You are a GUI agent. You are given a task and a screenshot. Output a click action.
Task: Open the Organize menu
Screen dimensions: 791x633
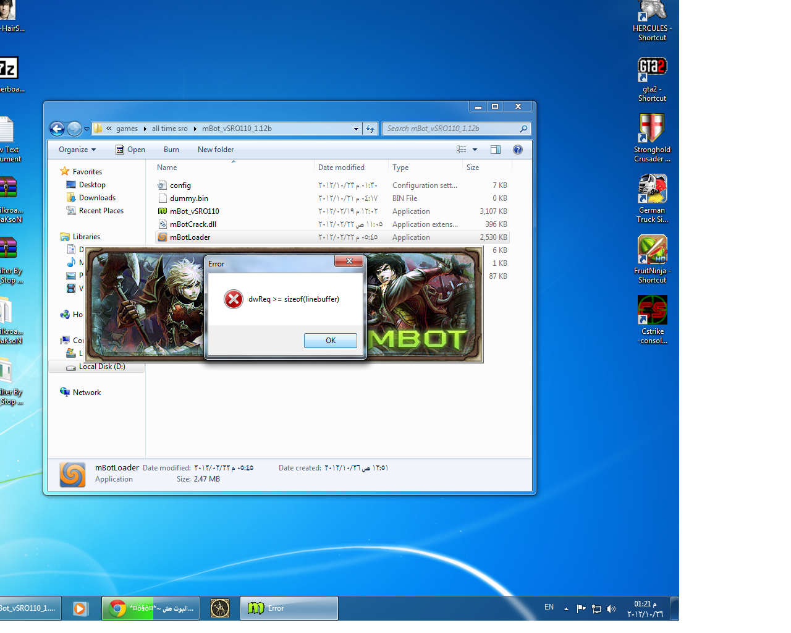77,150
